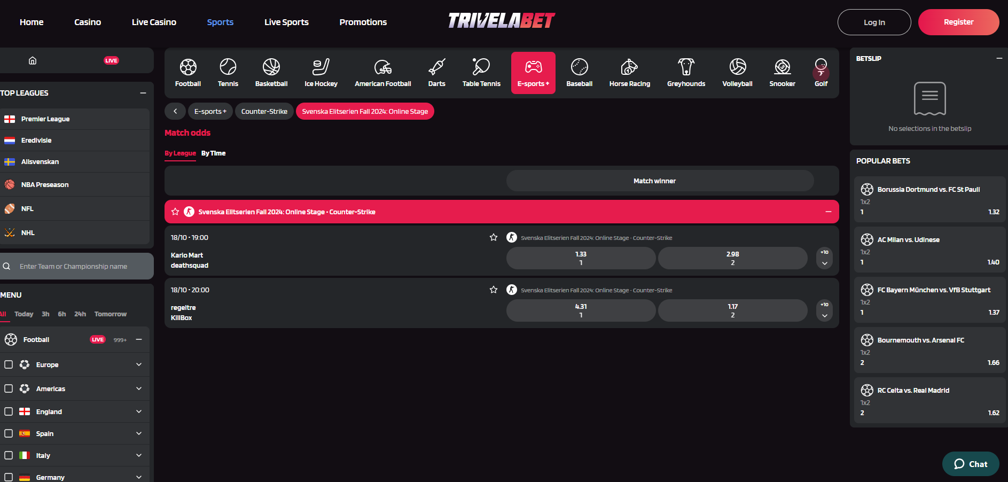Open NHL top league
This screenshot has height=482, width=1008.
[x=75, y=232]
